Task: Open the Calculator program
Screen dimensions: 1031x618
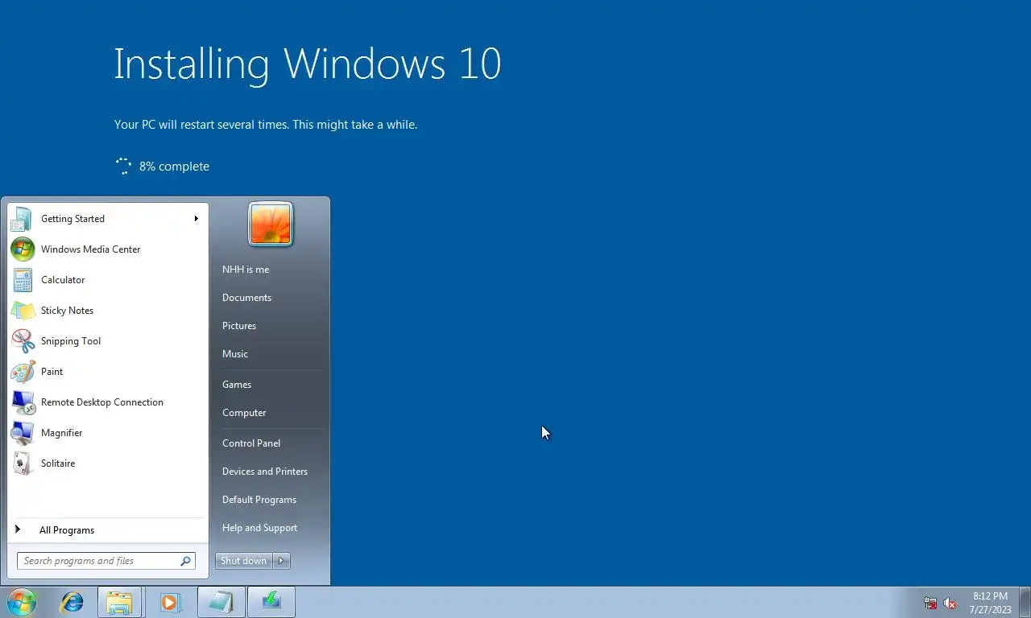Action: point(108,280)
